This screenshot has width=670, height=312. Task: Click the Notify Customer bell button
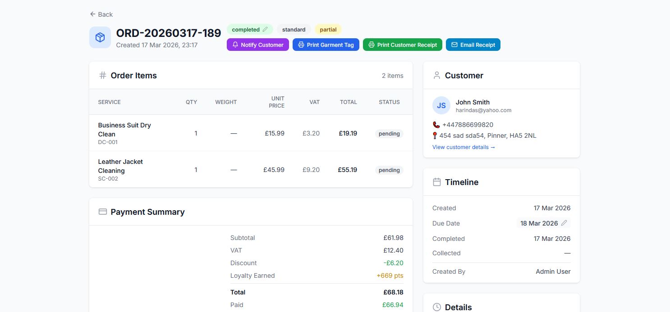coord(258,45)
